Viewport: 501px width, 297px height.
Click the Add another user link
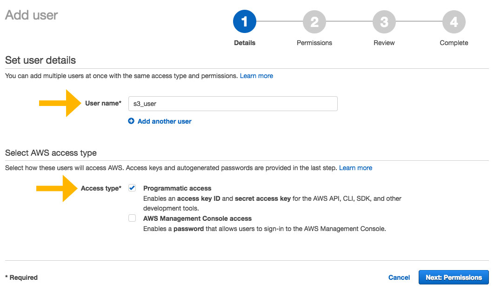164,121
